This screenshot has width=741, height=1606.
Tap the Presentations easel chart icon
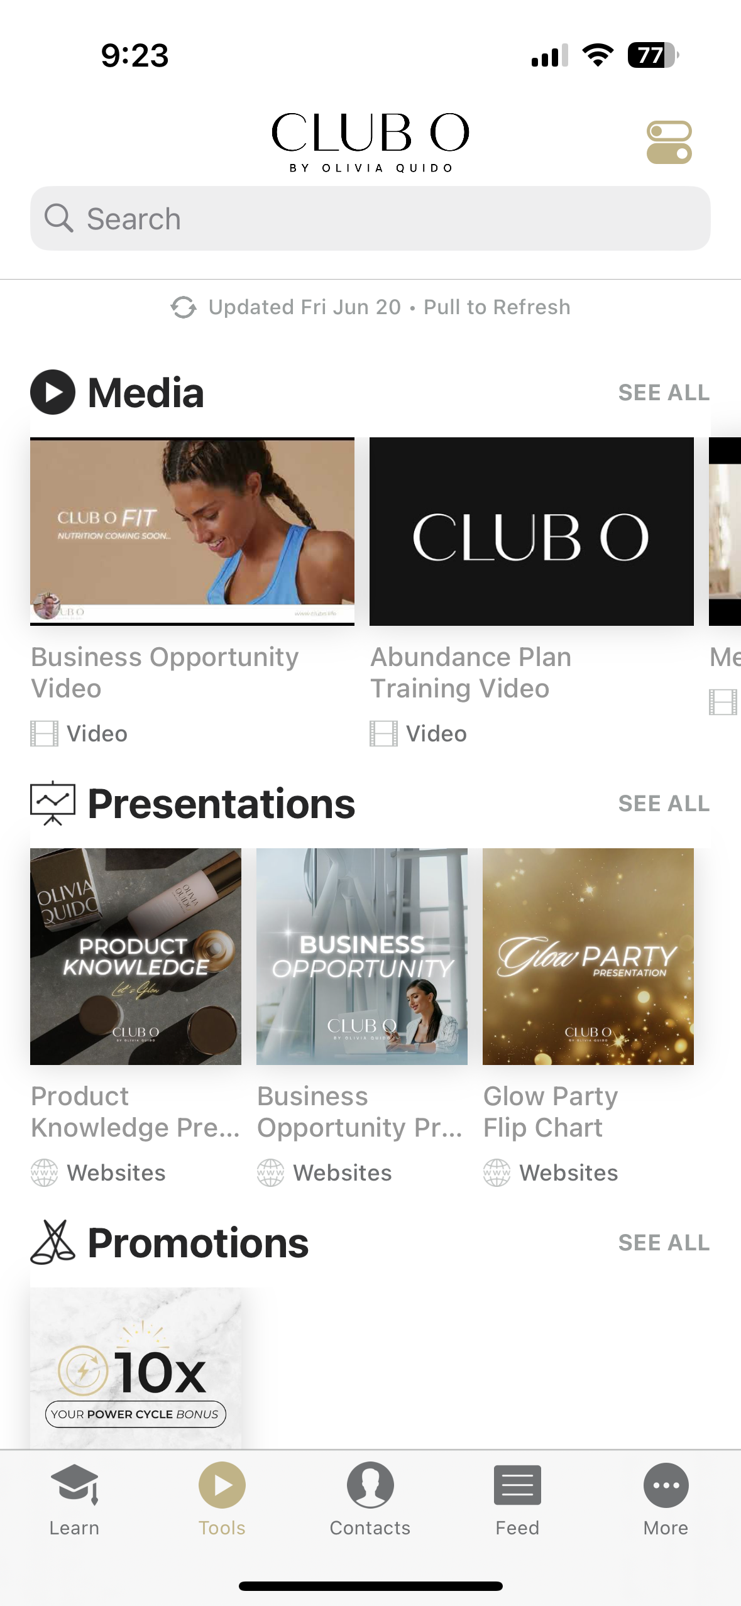[53, 803]
